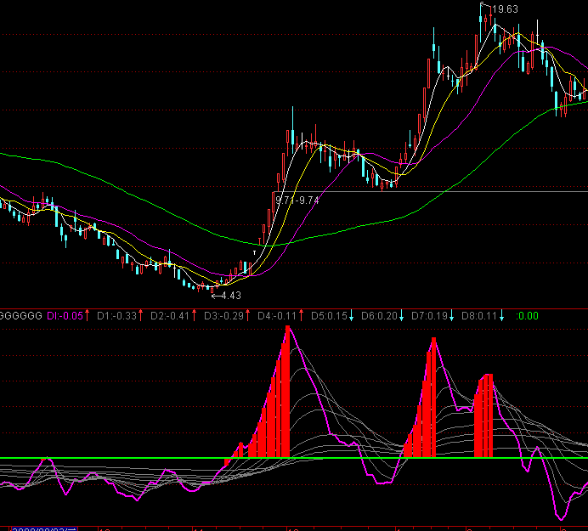The width and height of the screenshot is (588, 531).
Task: Click the green :0.00 indicator value
Action: [x=528, y=316]
